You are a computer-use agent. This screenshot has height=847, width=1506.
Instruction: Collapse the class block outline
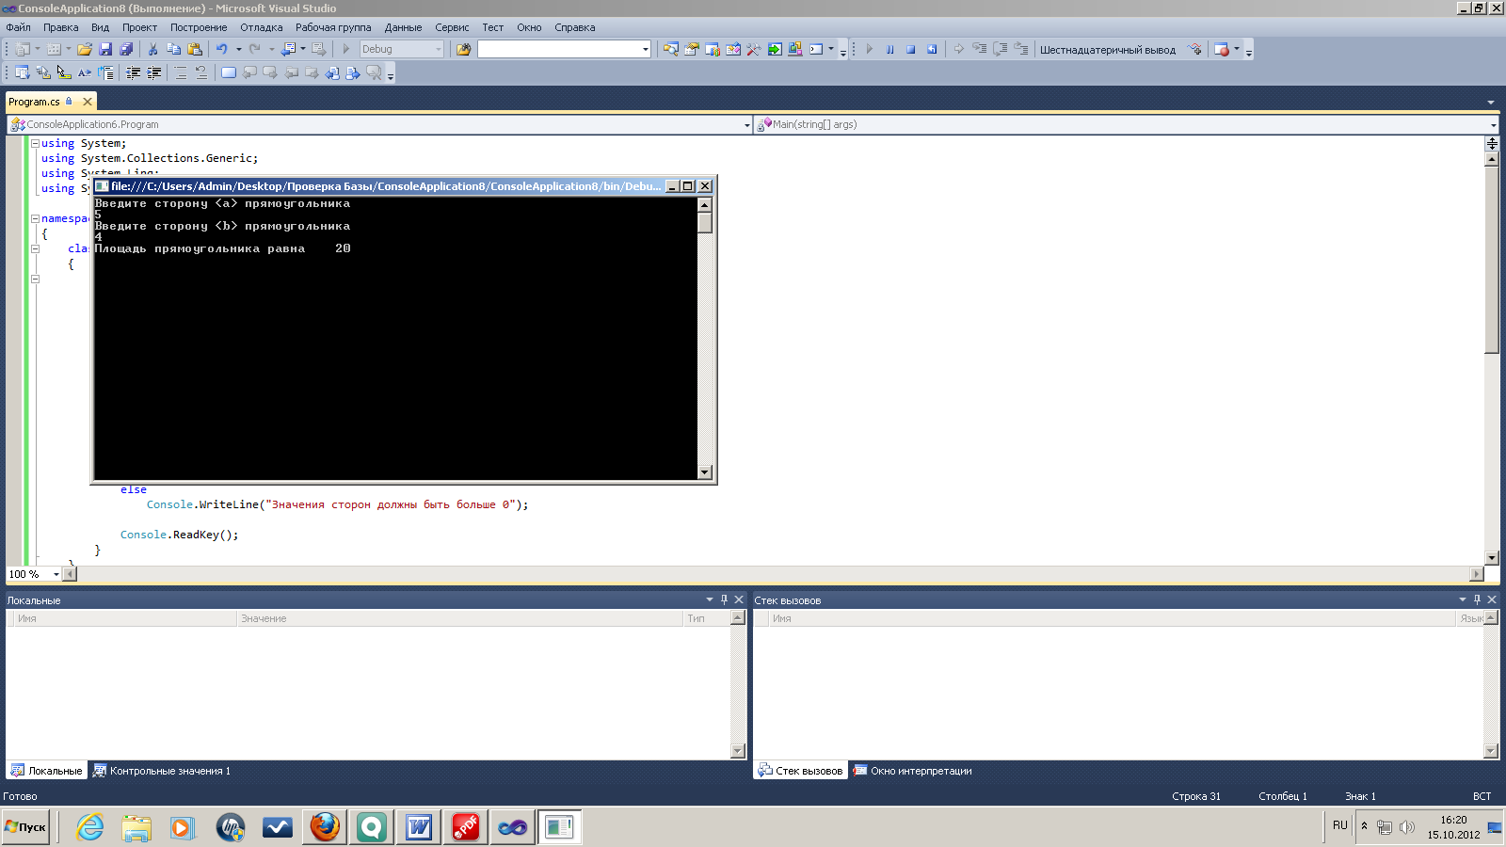35,248
